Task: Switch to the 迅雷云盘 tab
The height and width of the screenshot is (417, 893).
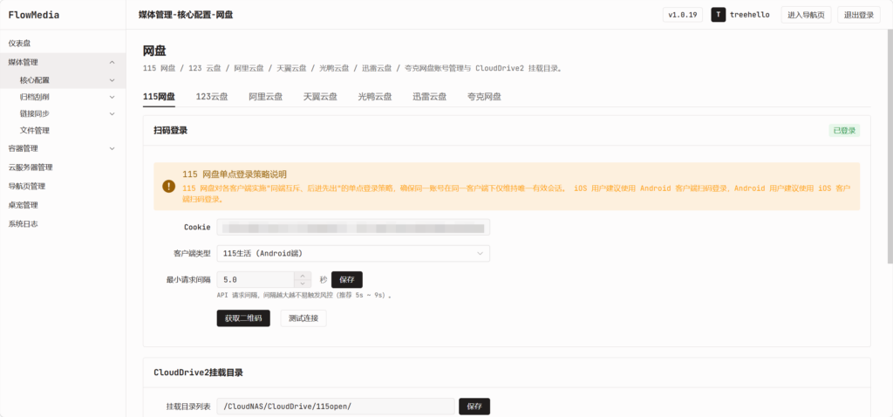Action: (429, 97)
